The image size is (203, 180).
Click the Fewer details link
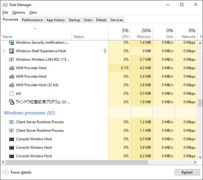click(21, 172)
